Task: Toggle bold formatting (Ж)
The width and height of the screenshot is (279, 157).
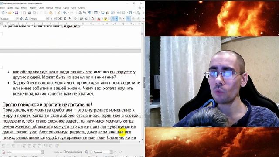Action: 60,19
